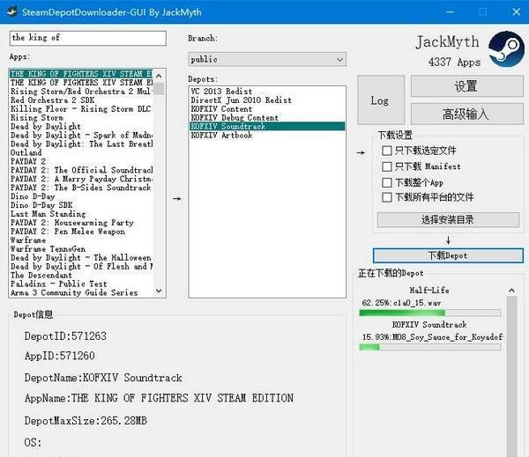
Task: Click AppName THE KING OF FIGHTERS text
Action: 159,398
